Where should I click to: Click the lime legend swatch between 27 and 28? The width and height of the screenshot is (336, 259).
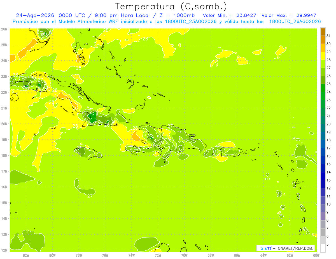pos(323,64)
